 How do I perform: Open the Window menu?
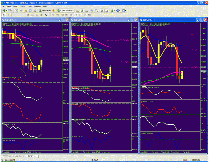point(37,6)
